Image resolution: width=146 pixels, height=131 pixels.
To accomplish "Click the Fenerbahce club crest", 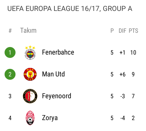I will [x=30, y=52].
